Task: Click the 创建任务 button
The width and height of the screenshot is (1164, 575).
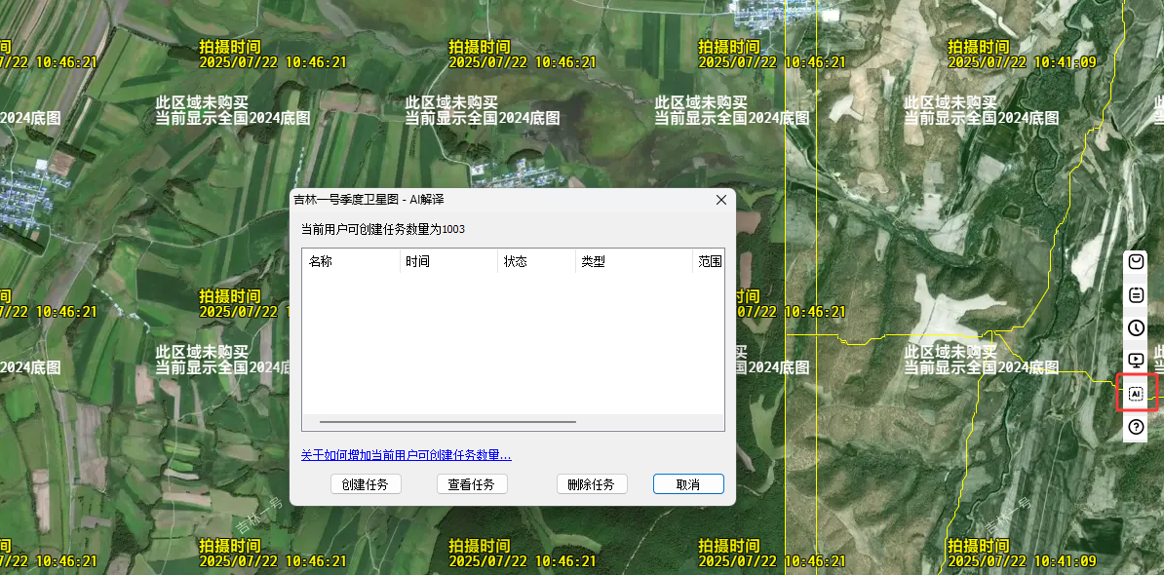Action: click(366, 483)
